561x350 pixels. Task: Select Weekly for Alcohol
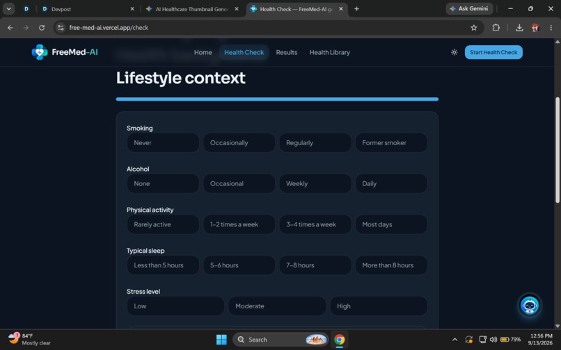click(315, 183)
